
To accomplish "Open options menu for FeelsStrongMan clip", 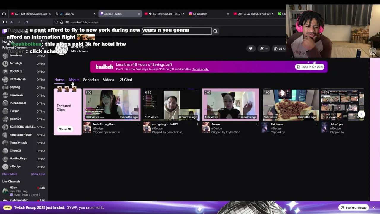I will click(x=138, y=124).
